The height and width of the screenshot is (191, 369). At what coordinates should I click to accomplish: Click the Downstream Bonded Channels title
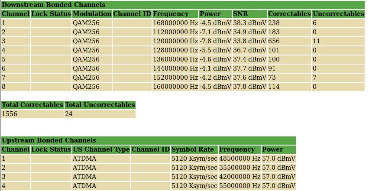point(53,5)
